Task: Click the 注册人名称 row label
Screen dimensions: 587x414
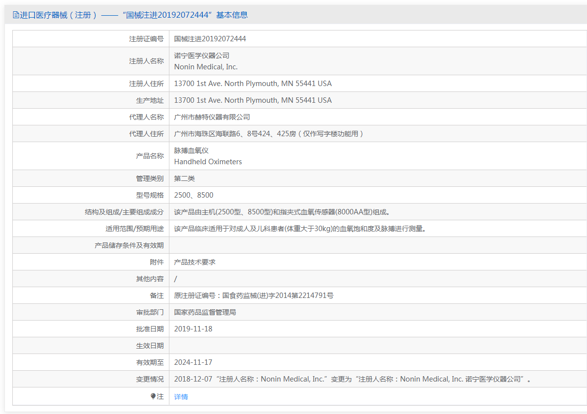Action: tap(146, 61)
